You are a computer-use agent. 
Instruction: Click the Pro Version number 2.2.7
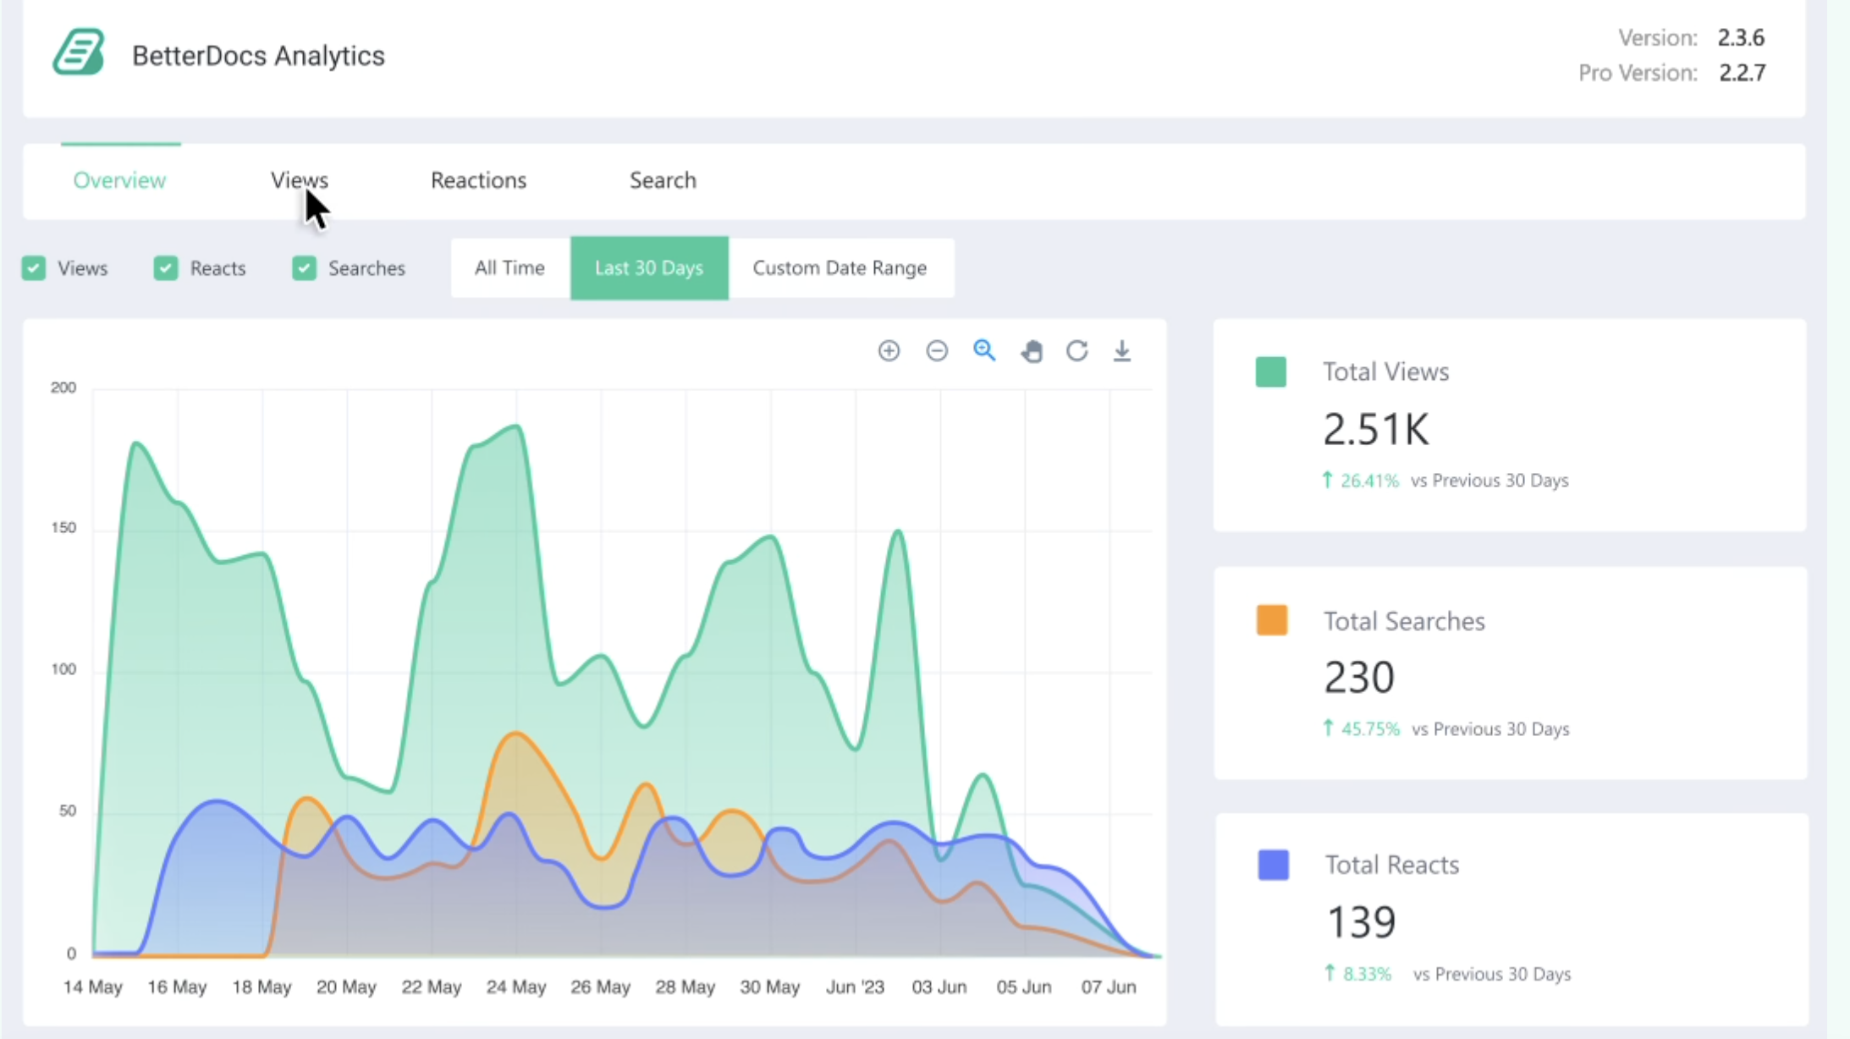(x=1743, y=73)
